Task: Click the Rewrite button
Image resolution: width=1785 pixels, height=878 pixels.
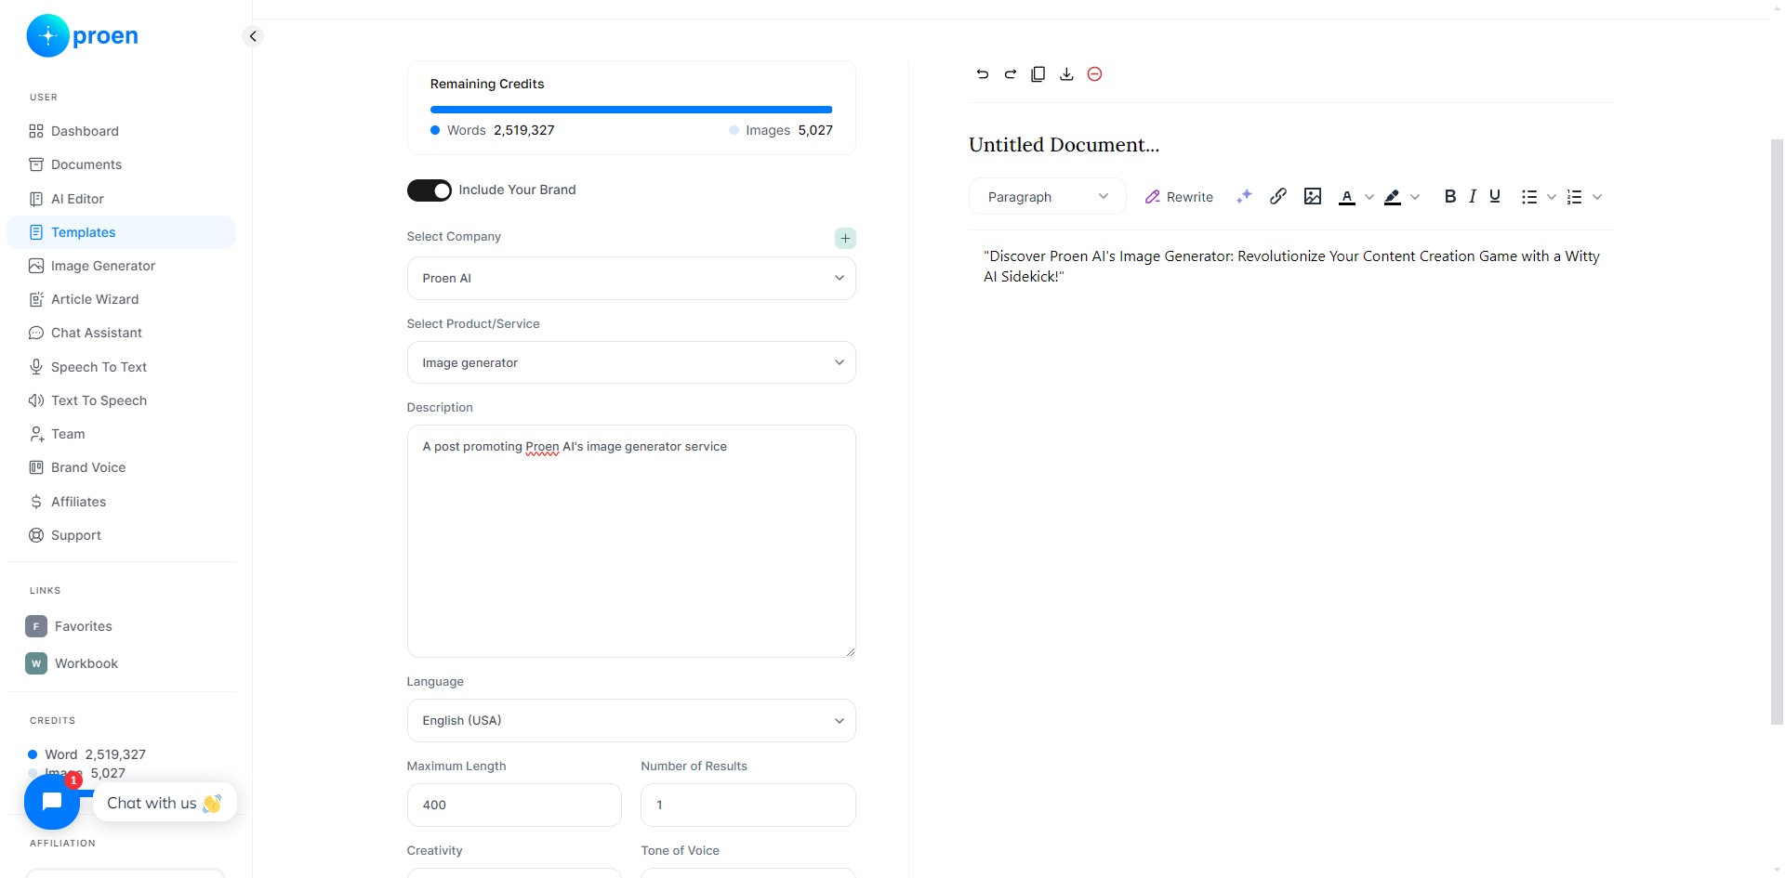Action: [1179, 197]
